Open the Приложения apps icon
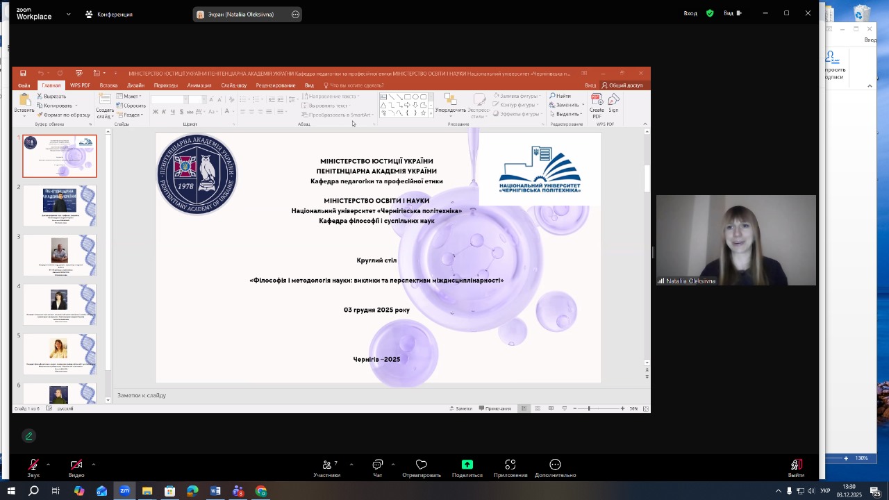 [510, 465]
